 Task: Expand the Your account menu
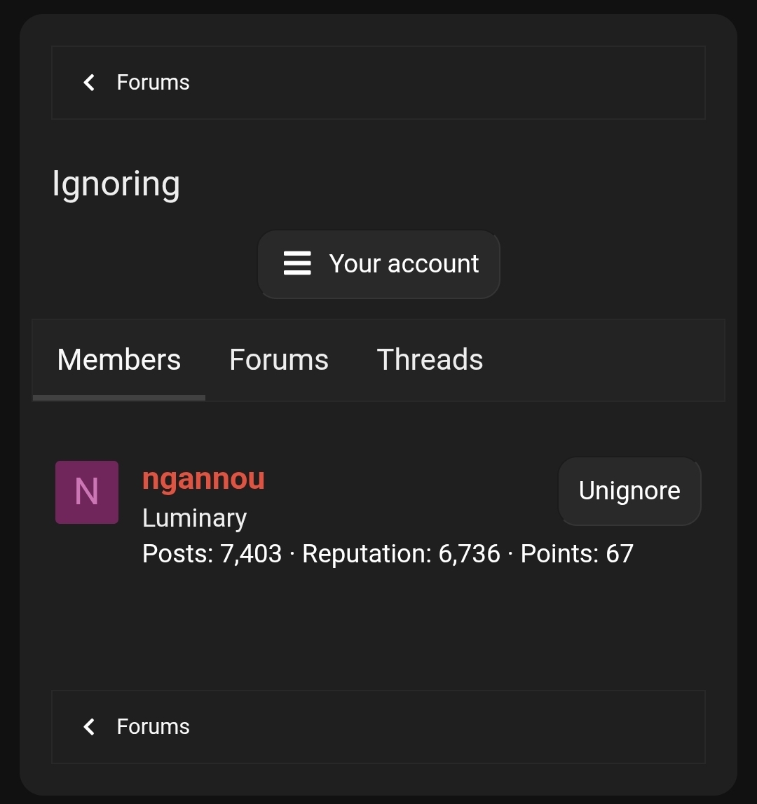(x=404, y=264)
